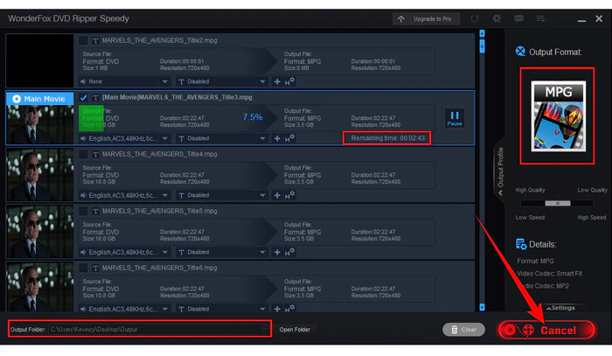Click the quality-speed slider handle
Screen dimensions: 612x356
click(558, 204)
